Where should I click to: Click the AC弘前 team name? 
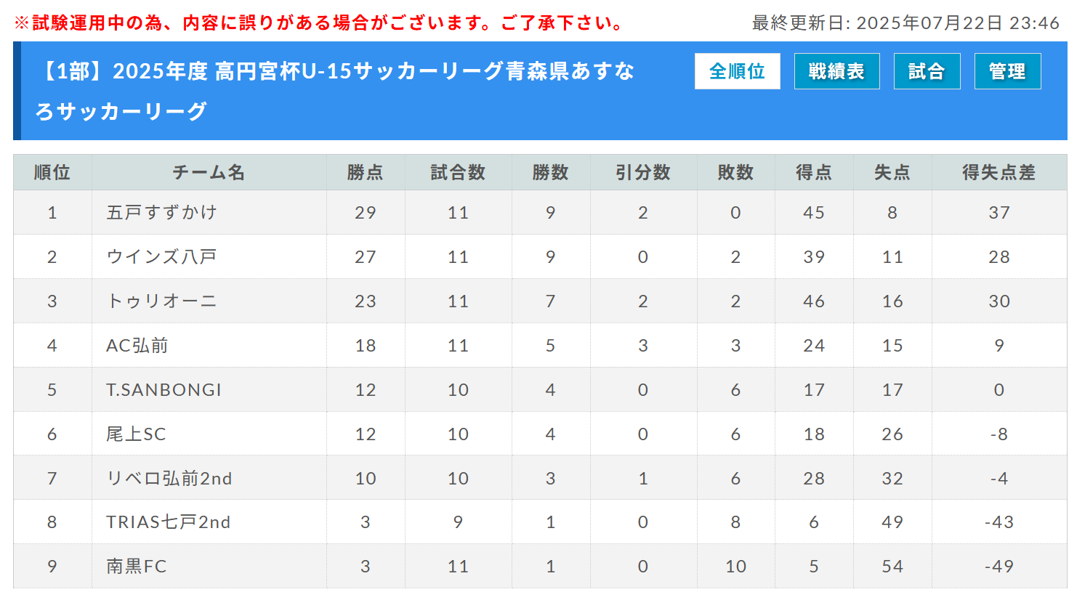[x=137, y=346]
